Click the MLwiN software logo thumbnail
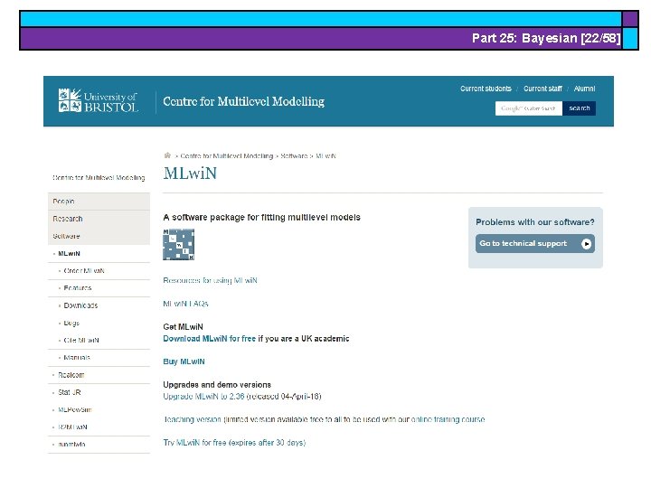The height and width of the screenshot is (488, 651). pyautogui.click(x=178, y=244)
